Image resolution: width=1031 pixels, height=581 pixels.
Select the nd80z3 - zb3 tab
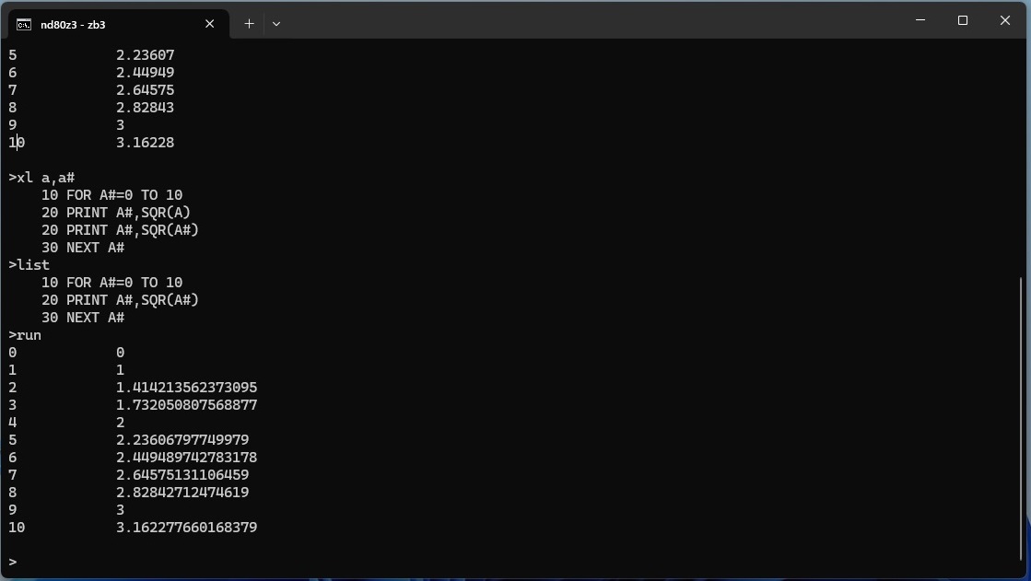point(118,24)
